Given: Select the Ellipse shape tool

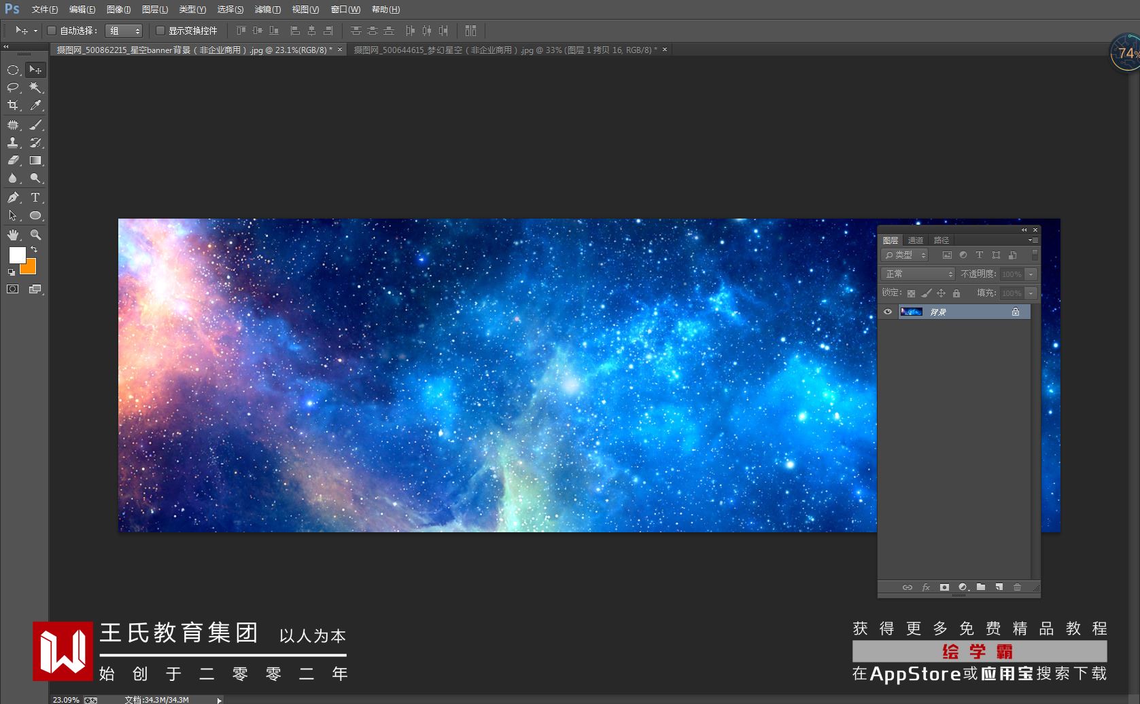Looking at the screenshot, I should point(35,215).
